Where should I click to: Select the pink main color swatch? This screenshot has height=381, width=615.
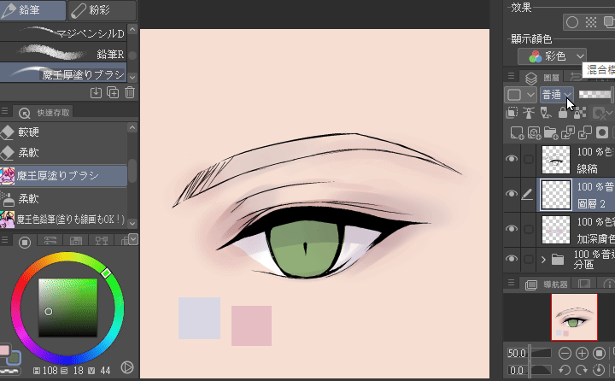pyautogui.click(x=4, y=349)
